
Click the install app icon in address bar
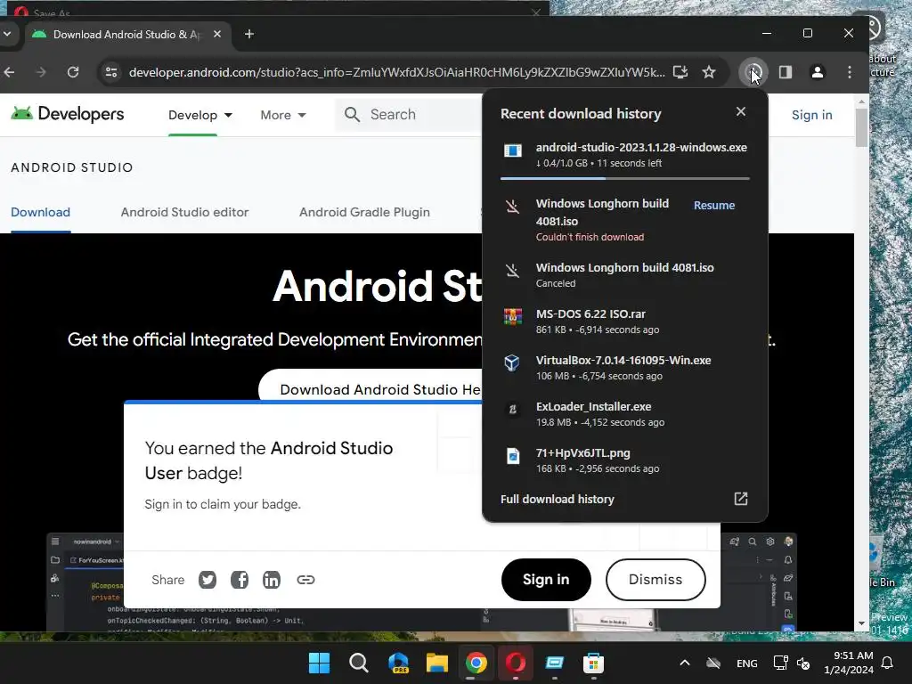(x=680, y=72)
